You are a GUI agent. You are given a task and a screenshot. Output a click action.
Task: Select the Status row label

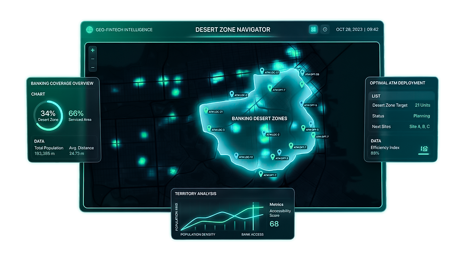378,116
